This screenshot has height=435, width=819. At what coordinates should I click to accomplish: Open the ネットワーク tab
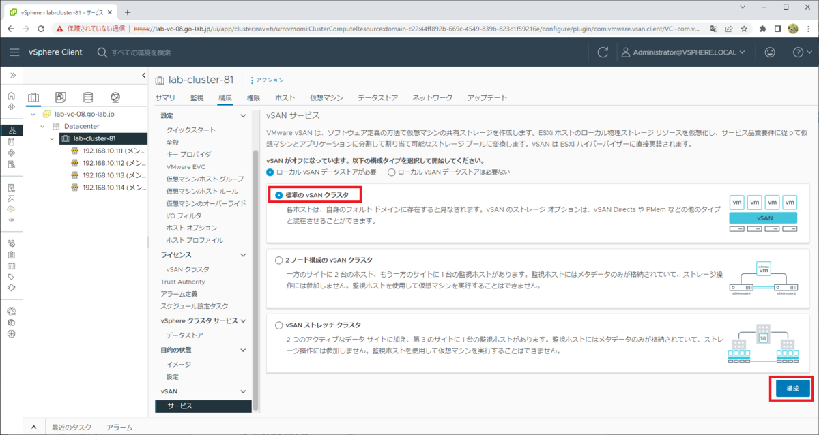point(433,97)
